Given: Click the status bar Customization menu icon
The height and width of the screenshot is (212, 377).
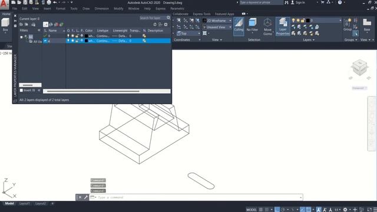Looking at the screenshot, I should click(375, 210).
